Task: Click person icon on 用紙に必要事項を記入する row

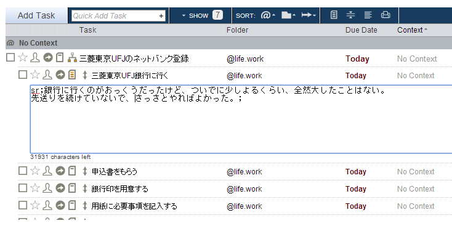Action: click(x=47, y=206)
